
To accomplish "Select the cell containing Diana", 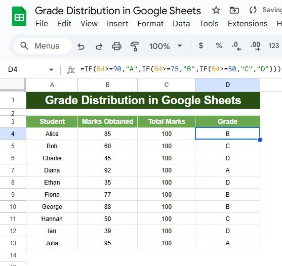I will tap(52, 170).
